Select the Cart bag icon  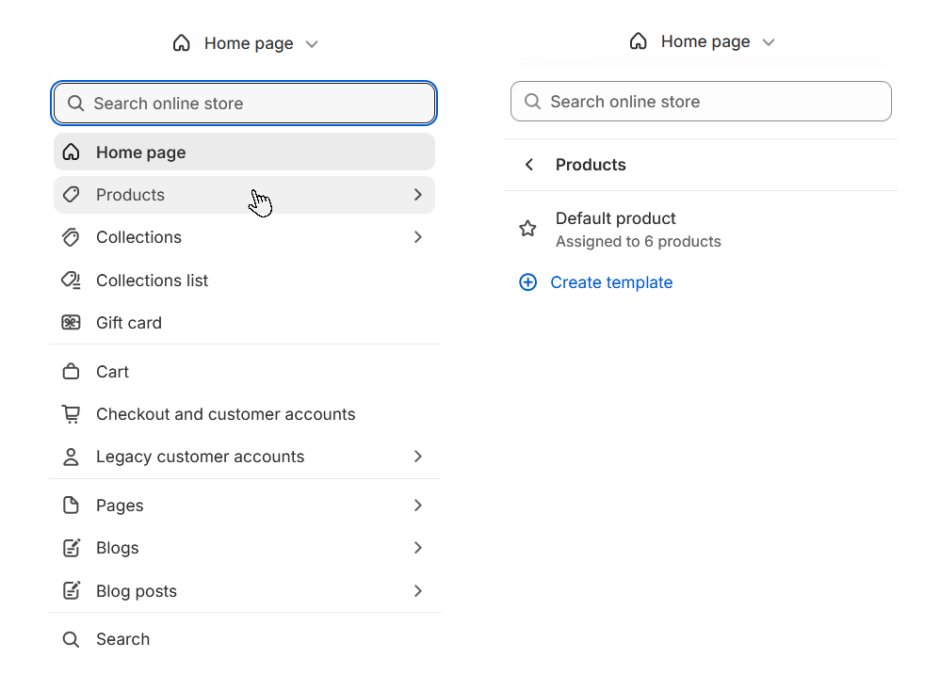click(71, 371)
